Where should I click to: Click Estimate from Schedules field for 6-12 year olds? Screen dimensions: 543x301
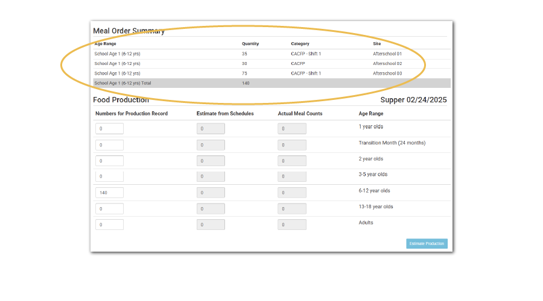(211, 193)
